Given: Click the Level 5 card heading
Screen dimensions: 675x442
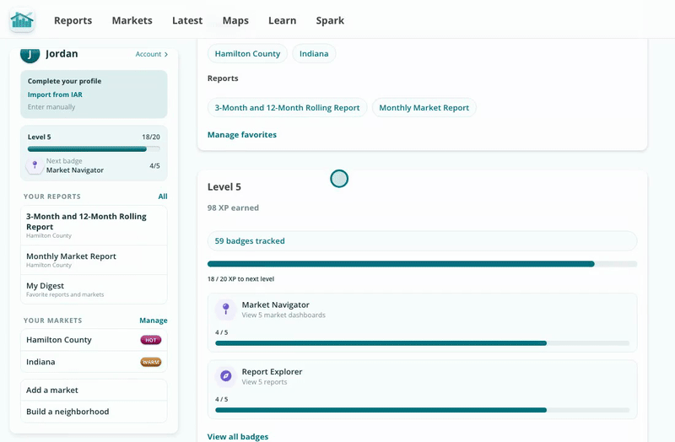Looking at the screenshot, I should [x=224, y=186].
